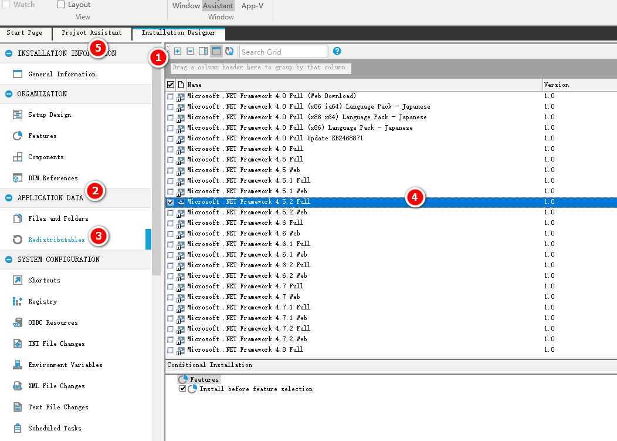Select Microsoft .NET Framework 4.5 Full row

tap(391, 159)
